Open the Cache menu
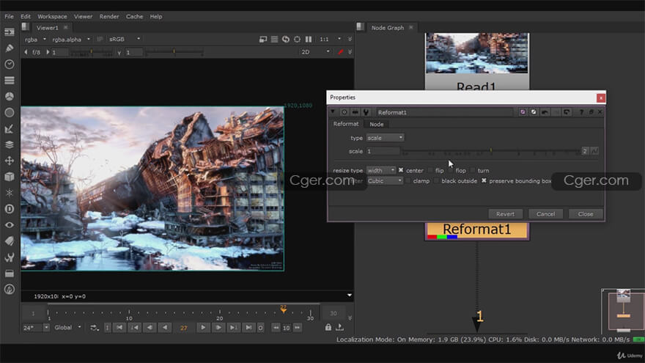Screen dimensions: 645x363 point(135,16)
